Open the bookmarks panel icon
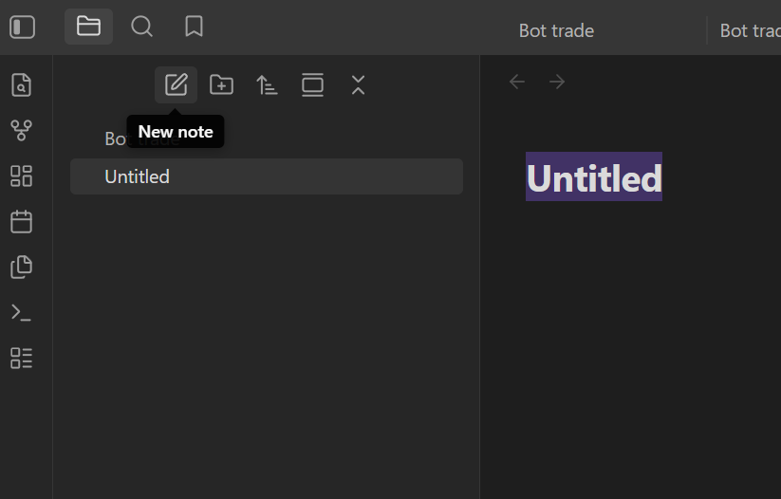This screenshot has width=781, height=499. pyautogui.click(x=194, y=27)
